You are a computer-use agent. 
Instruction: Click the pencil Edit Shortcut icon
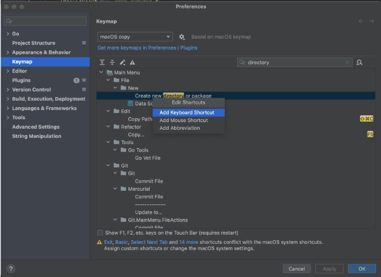(122, 62)
